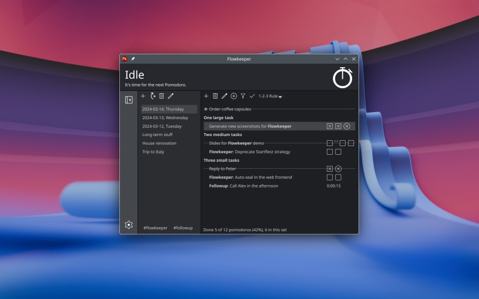Click the red Fk application icon
The image size is (479, 299).
click(x=125, y=59)
